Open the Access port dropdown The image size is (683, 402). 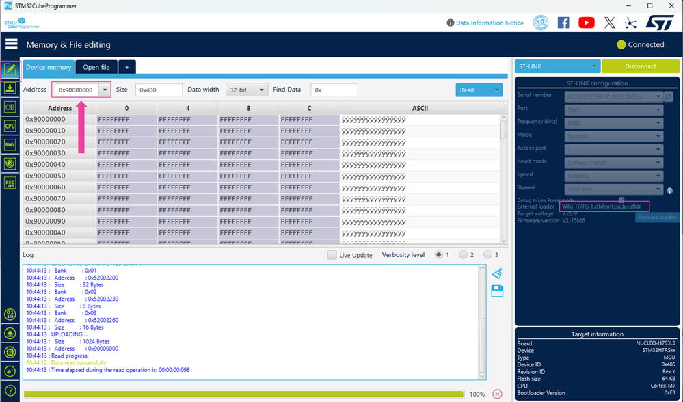(x=614, y=150)
